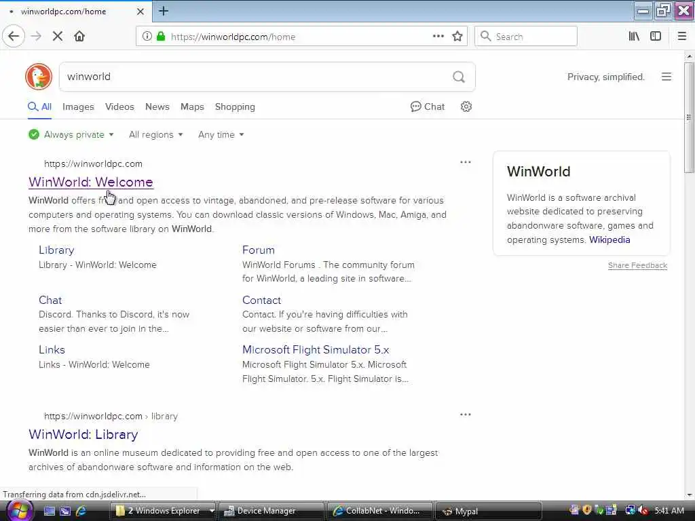Toggle the sidebar view icon
Image resolution: width=695 pixels, height=521 pixels.
(656, 37)
